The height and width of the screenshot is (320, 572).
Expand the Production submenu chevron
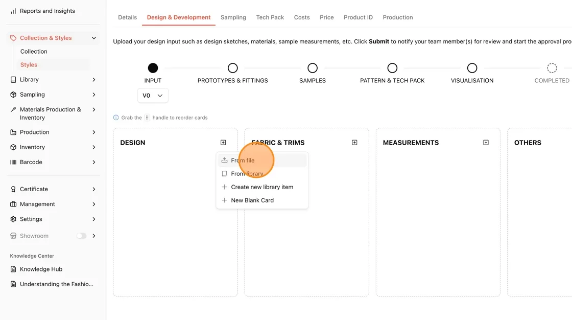[x=94, y=132]
